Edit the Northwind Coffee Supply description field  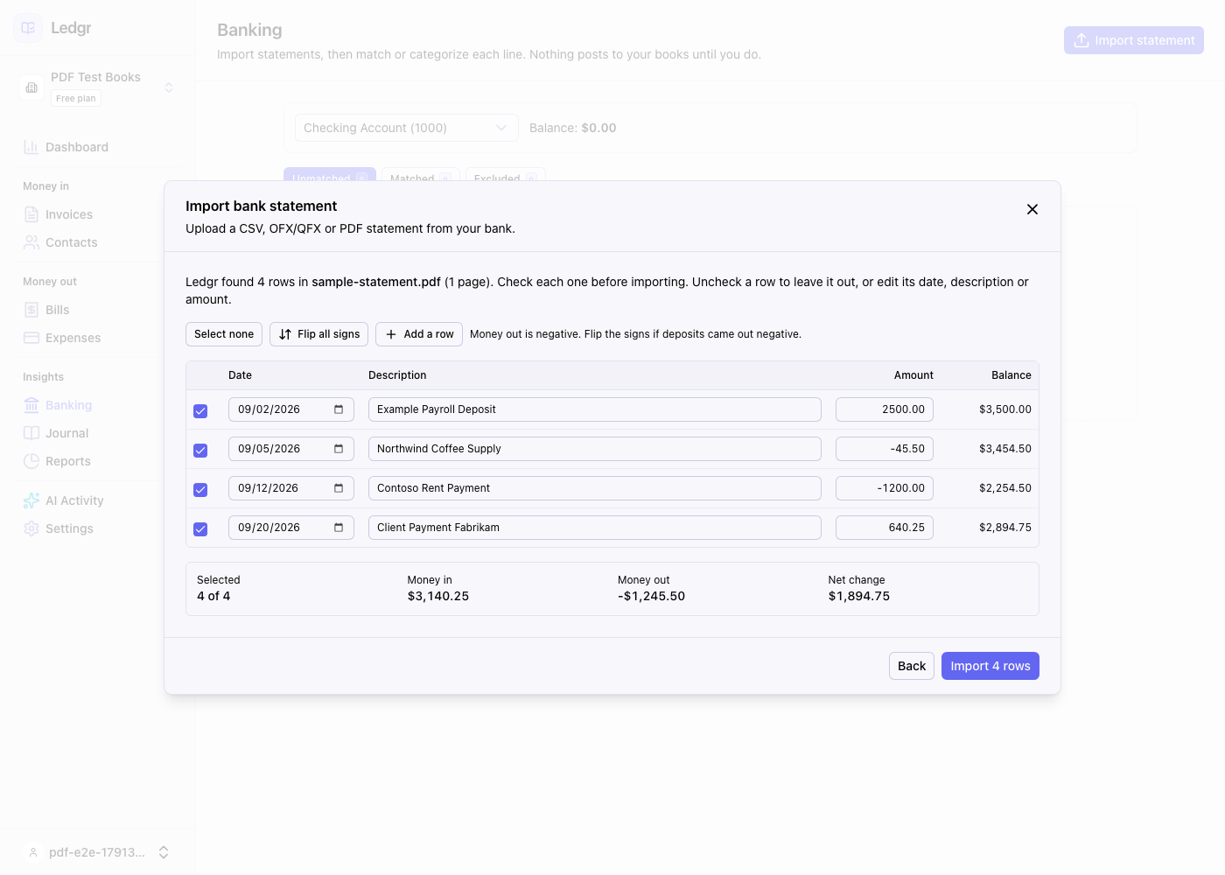[595, 449]
